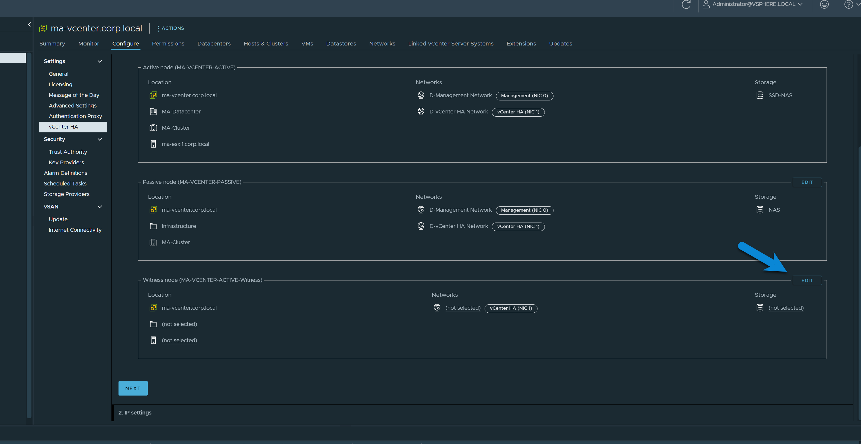
Task: Click ma-esxi1.corp.local host icon
Action: 153,144
